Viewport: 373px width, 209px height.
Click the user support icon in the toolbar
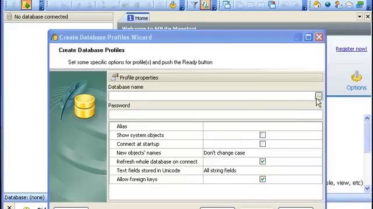[x=339, y=5]
